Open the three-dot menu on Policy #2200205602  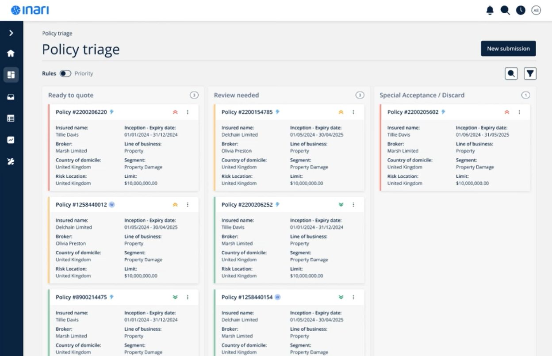click(519, 112)
